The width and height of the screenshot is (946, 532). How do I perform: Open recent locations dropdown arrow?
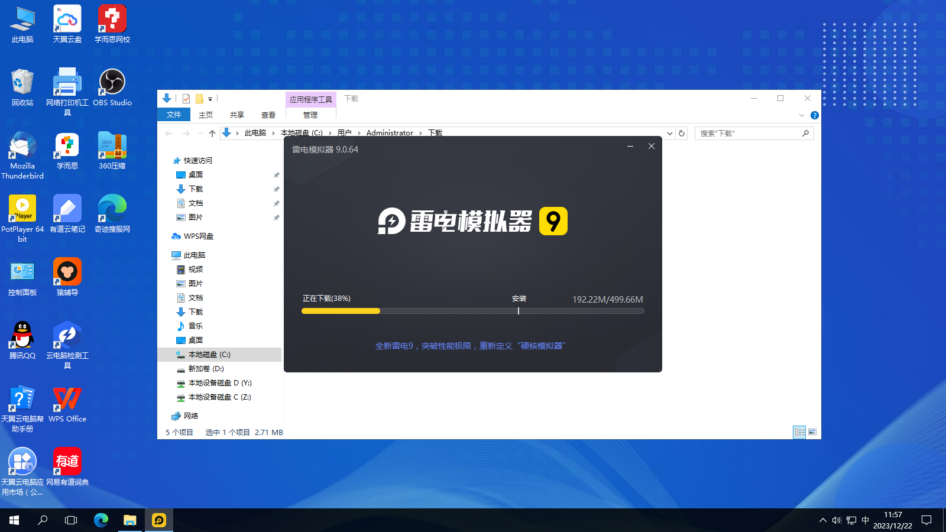click(x=200, y=134)
